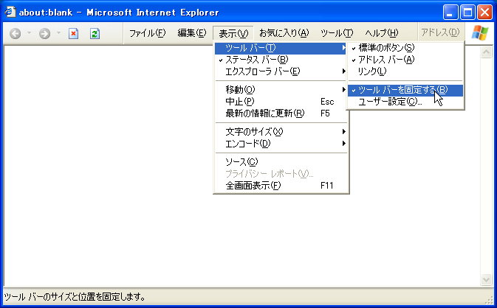Open the 編集(E) menu
497x308 pixels.
(192, 33)
